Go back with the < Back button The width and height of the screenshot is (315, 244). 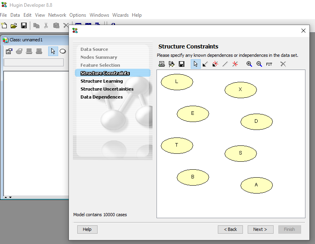[x=230, y=229]
